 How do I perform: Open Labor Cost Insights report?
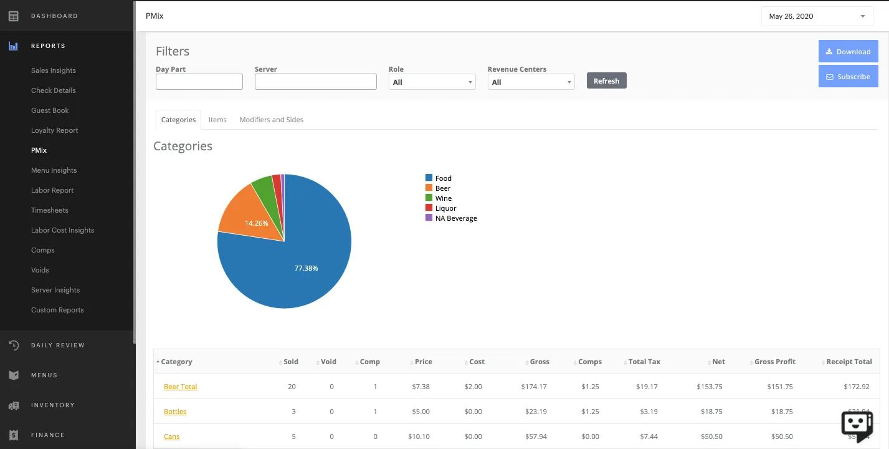click(63, 230)
